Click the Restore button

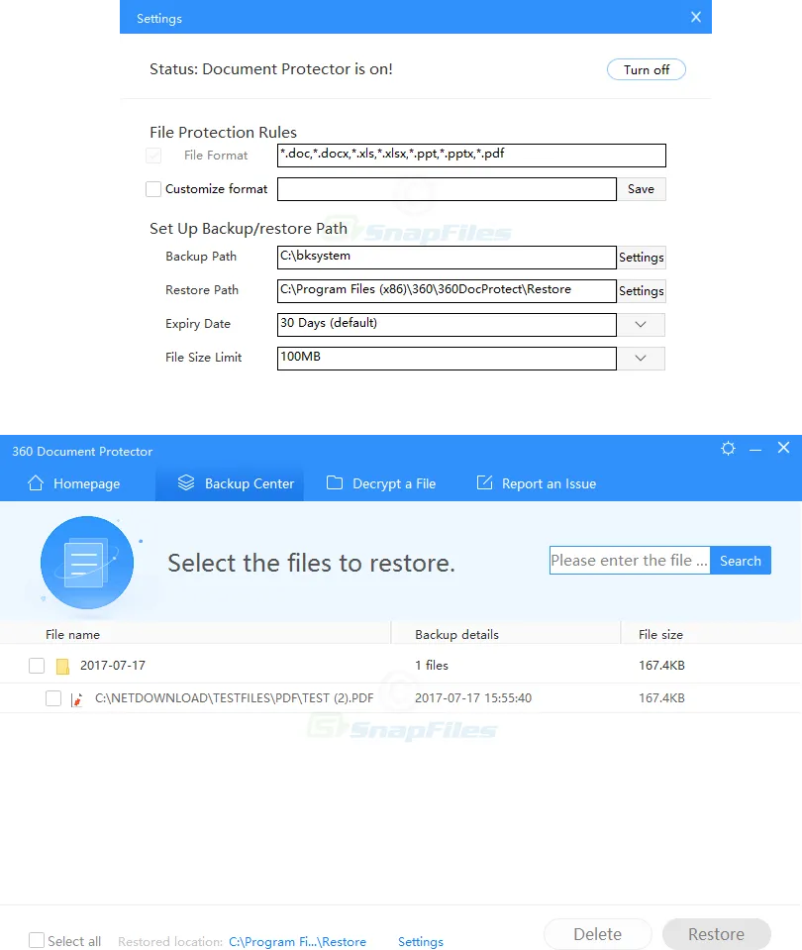716,934
